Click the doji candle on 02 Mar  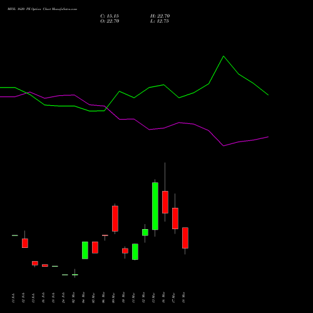click(75, 275)
